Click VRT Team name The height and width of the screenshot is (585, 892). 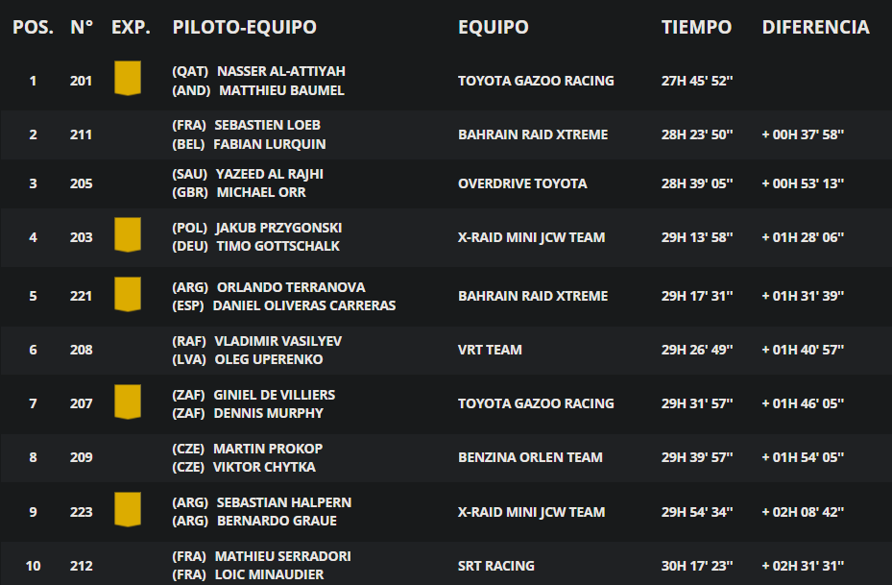[490, 350]
